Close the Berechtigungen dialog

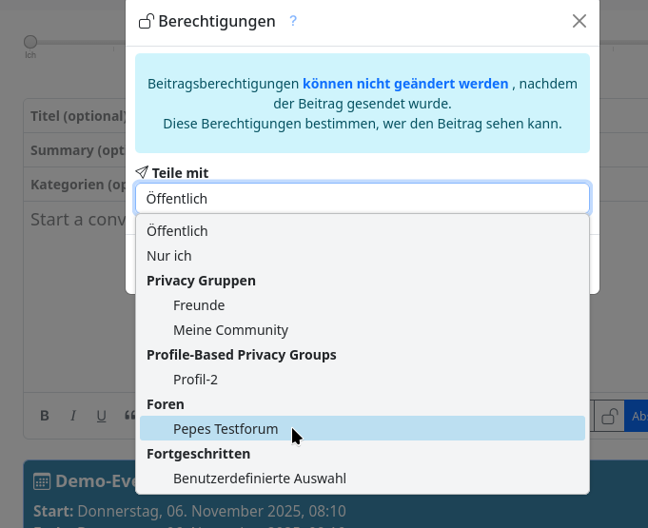pos(579,21)
